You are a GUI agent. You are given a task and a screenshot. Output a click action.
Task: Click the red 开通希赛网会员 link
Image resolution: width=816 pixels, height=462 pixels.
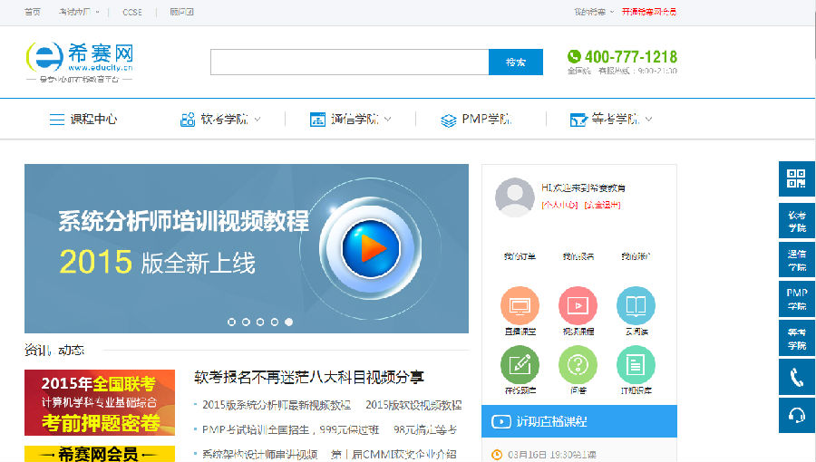pyautogui.click(x=649, y=12)
